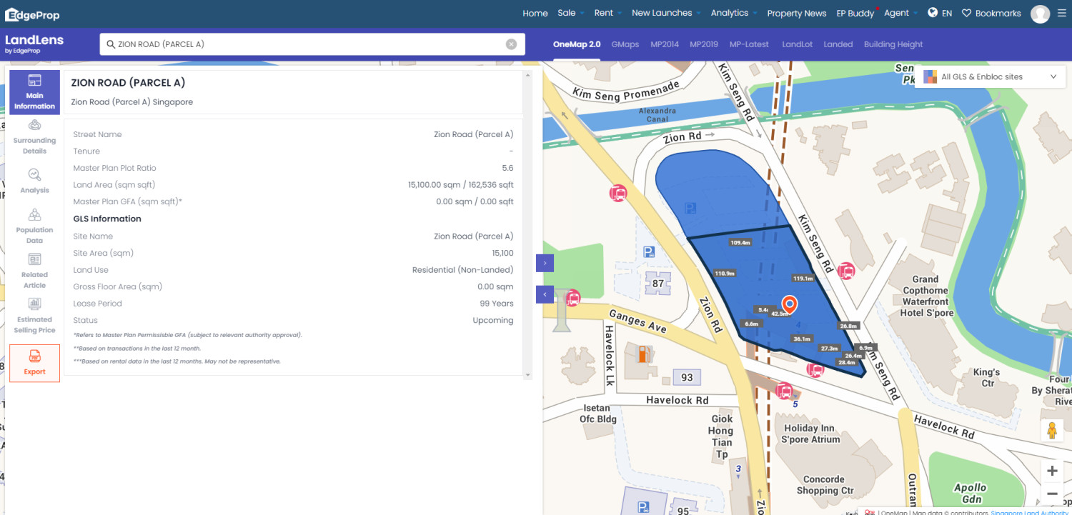The image size is (1072, 515).
Task: Open Bookmarks with the heart icon
Action: tap(991, 13)
